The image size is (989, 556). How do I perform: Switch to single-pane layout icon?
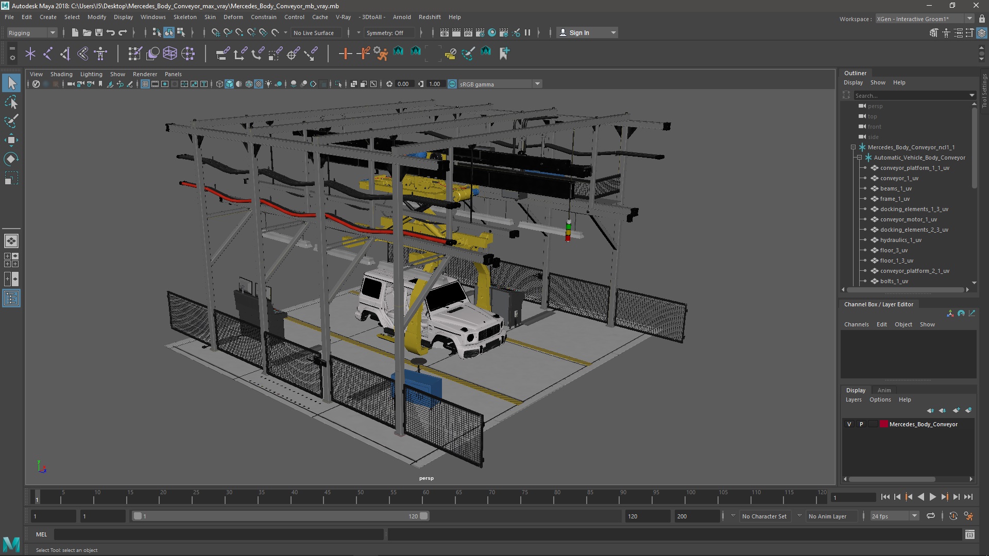(11, 241)
